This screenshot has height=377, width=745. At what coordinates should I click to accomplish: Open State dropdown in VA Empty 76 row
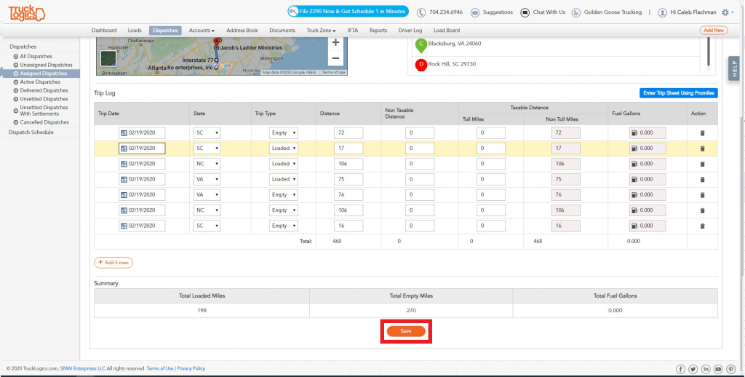point(207,195)
